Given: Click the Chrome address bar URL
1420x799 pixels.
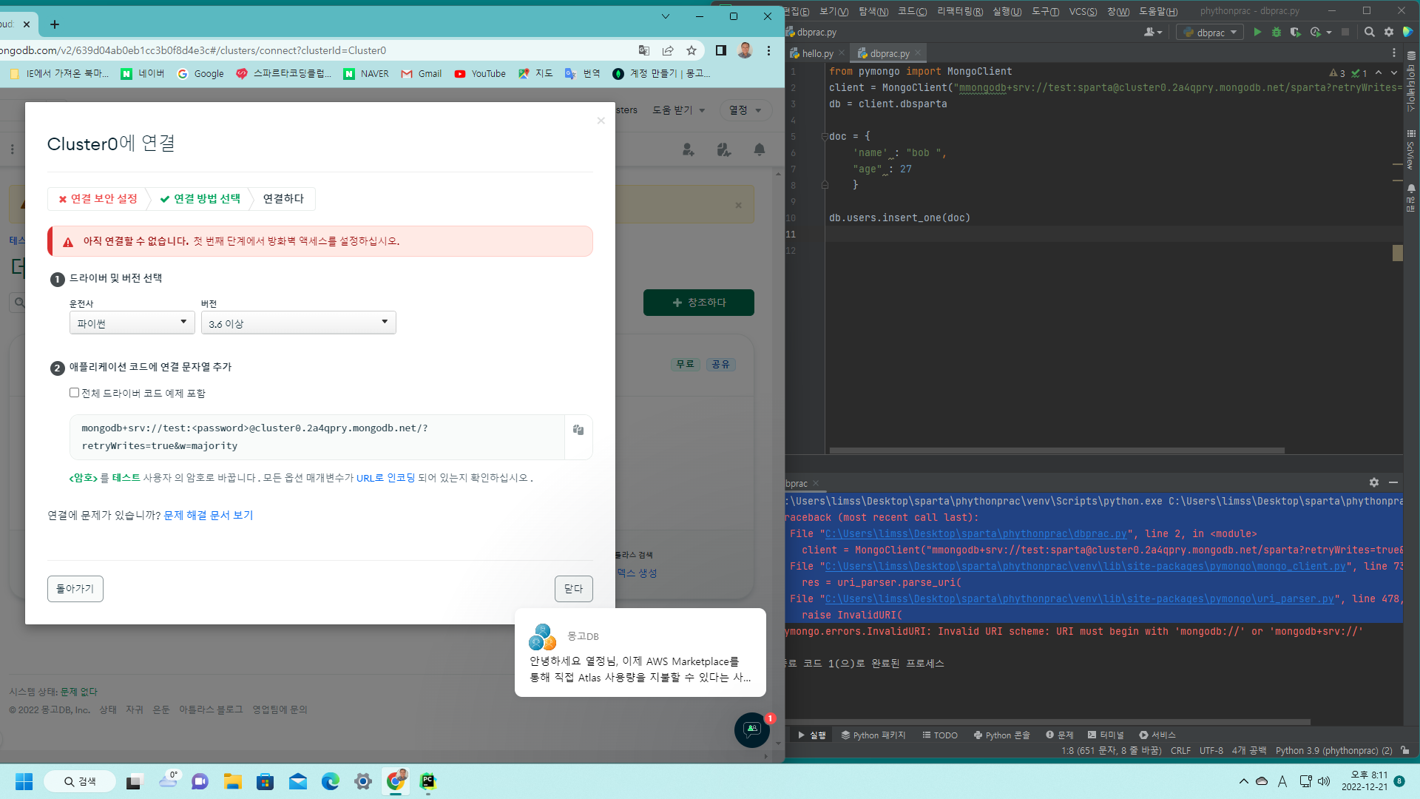Looking at the screenshot, I should [193, 50].
